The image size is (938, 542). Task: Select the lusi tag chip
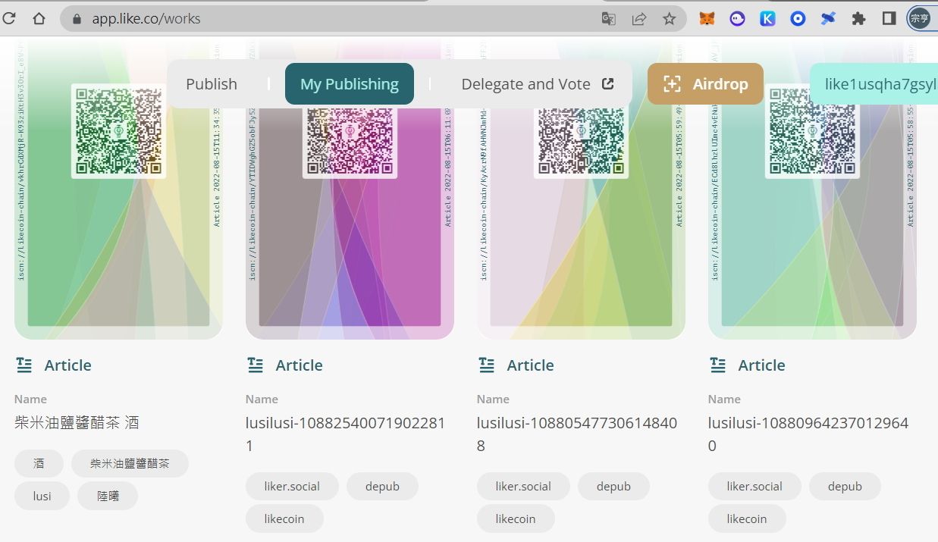click(42, 496)
